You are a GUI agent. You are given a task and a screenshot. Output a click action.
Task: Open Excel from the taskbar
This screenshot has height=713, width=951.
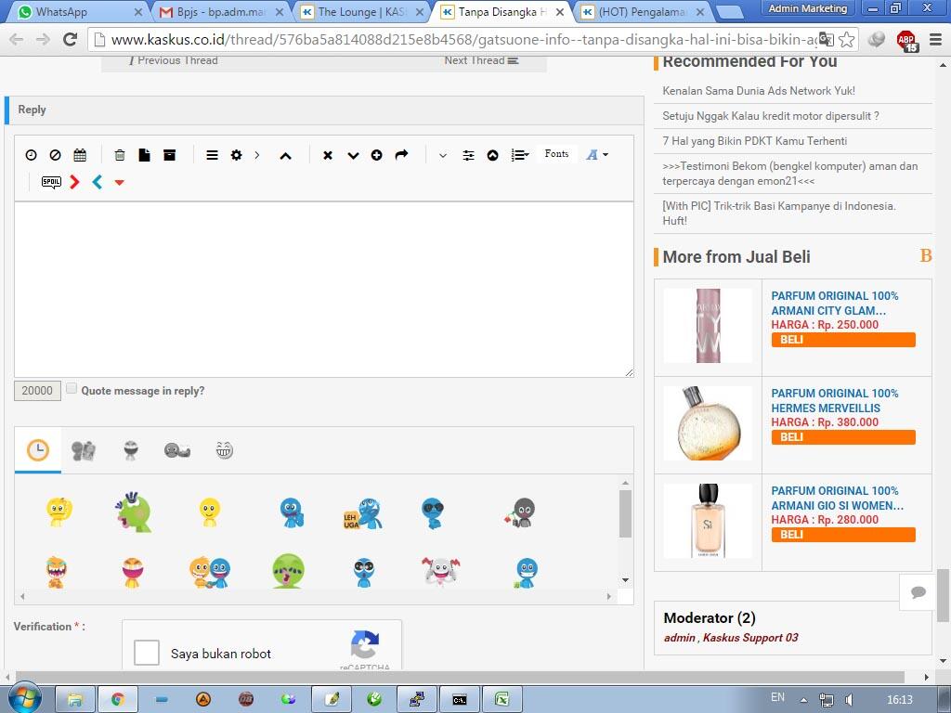click(x=502, y=700)
